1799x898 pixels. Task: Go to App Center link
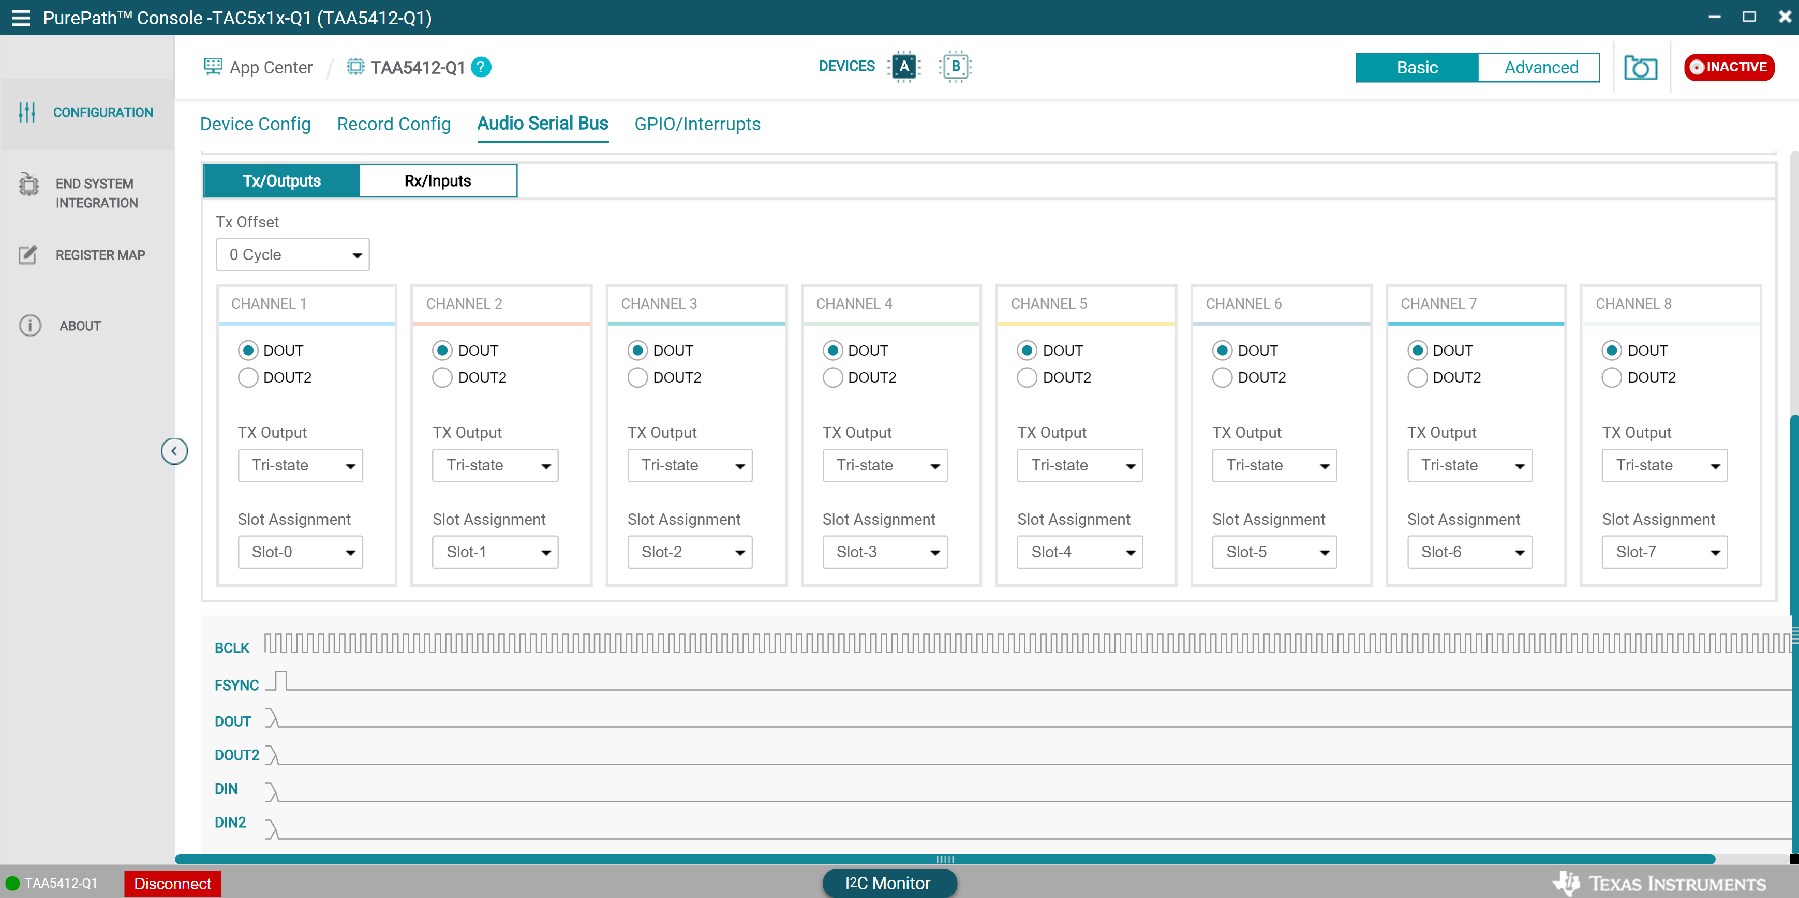click(271, 68)
